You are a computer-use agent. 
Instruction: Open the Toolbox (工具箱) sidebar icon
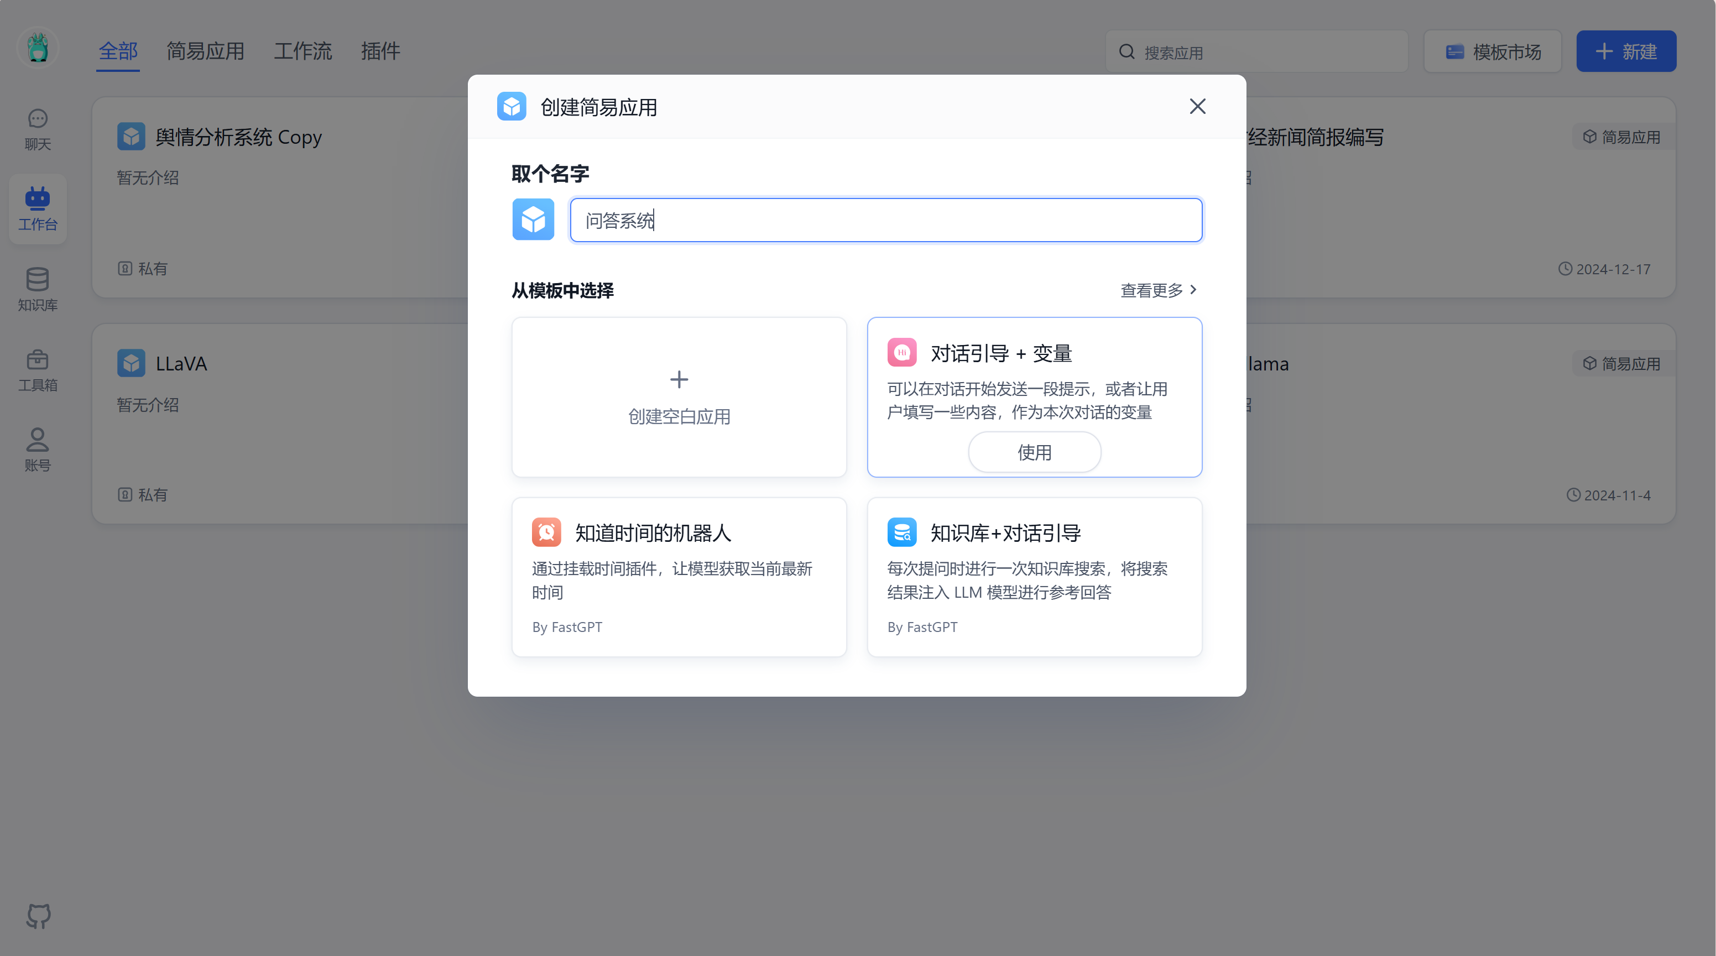tap(37, 370)
